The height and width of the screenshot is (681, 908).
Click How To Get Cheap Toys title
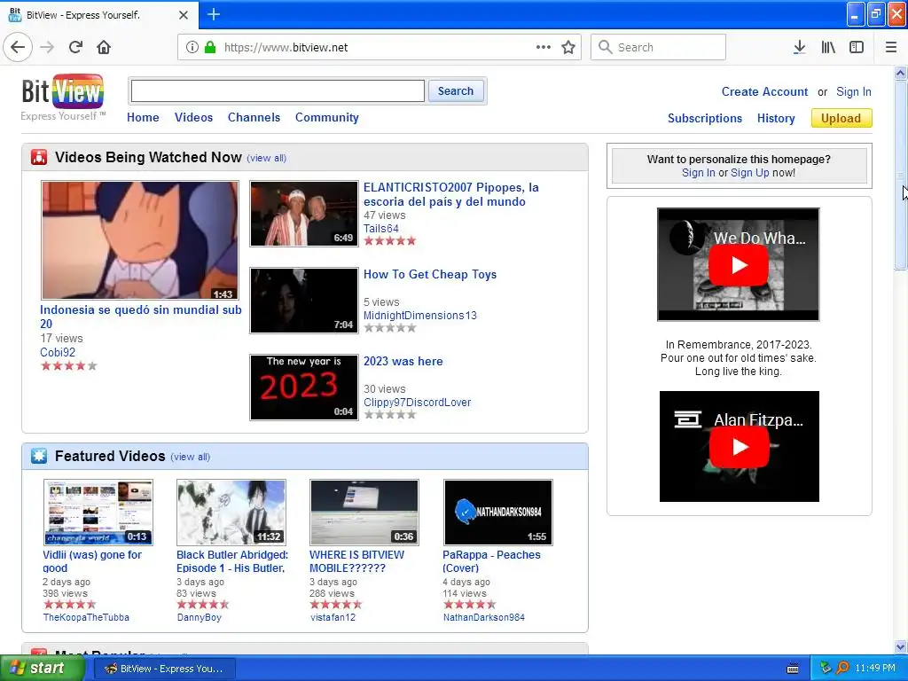[x=430, y=275]
